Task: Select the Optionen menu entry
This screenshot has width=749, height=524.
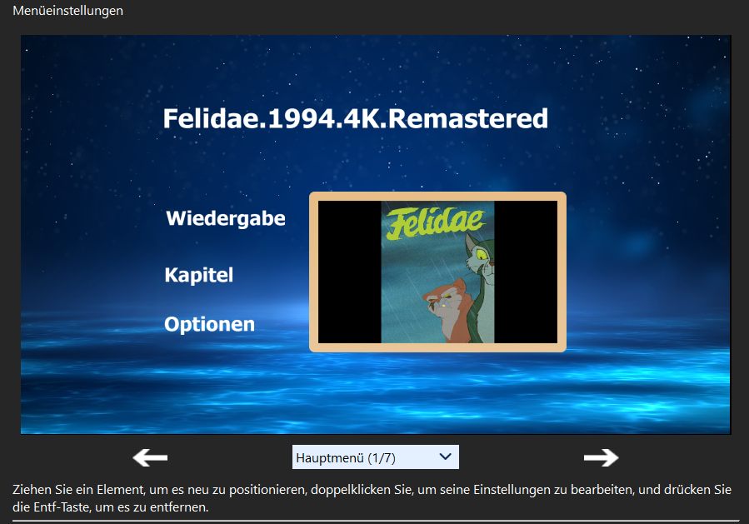Action: pos(209,324)
